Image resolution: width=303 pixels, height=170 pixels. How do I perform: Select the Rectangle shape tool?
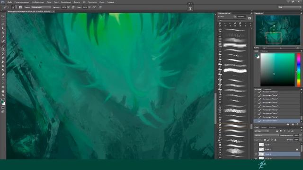[x=3, y=87]
